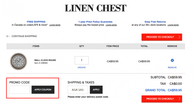The width and height of the screenshot is (193, 104).
Task: Go back via Continue Shopping link
Action: [x=24, y=36]
